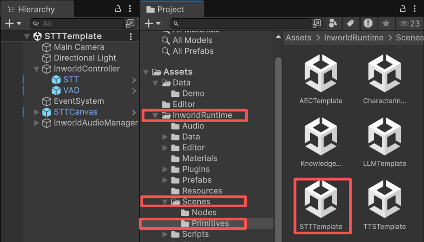Select the Knowledge... scene asset
424x242 pixels.
pyautogui.click(x=320, y=142)
